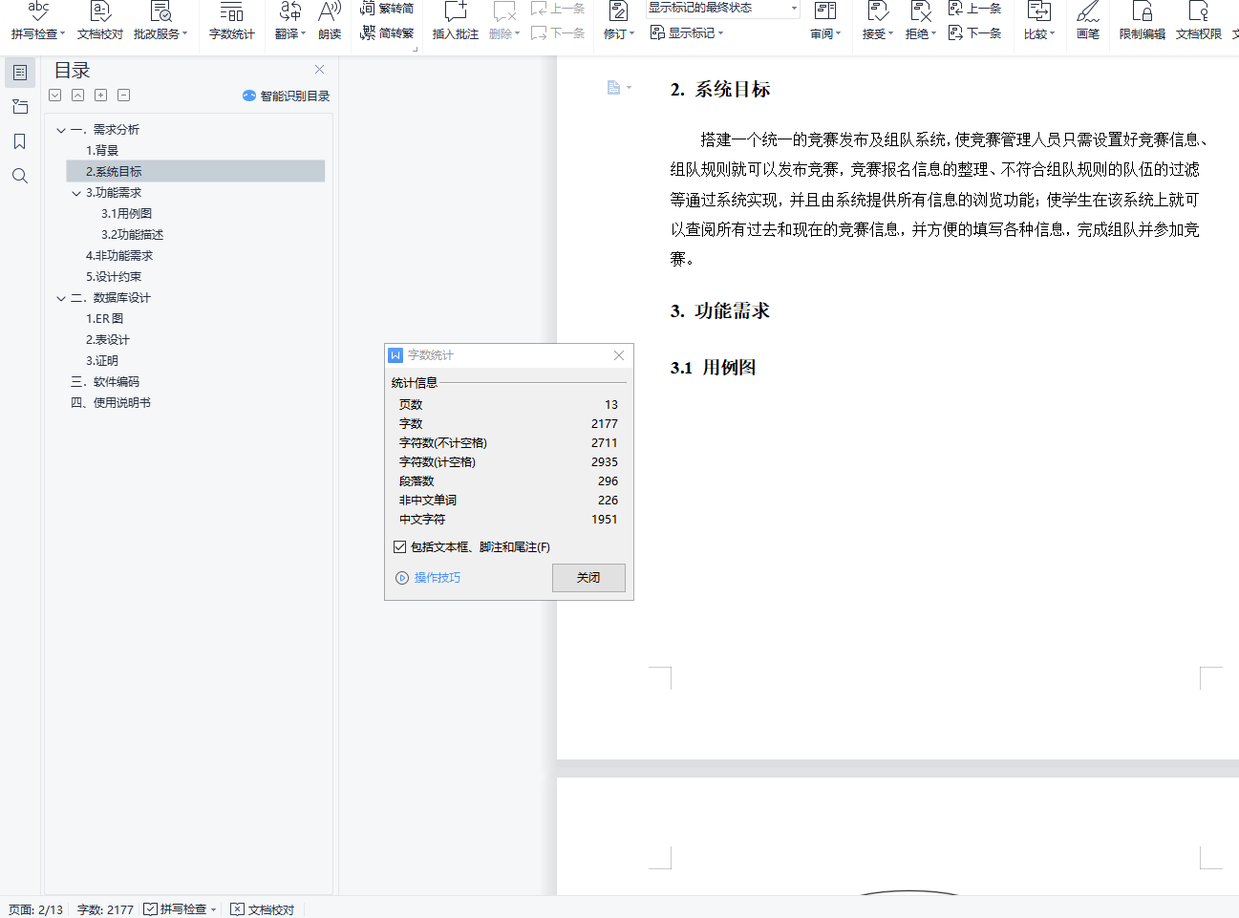Click the 关闭 button in the dialog
The width and height of the screenshot is (1239, 918).
[588, 578]
